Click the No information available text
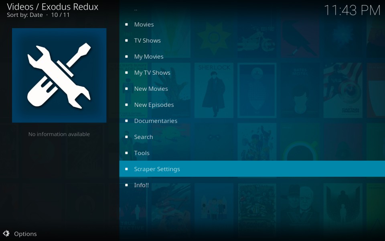The image size is (385, 241). (x=59, y=134)
